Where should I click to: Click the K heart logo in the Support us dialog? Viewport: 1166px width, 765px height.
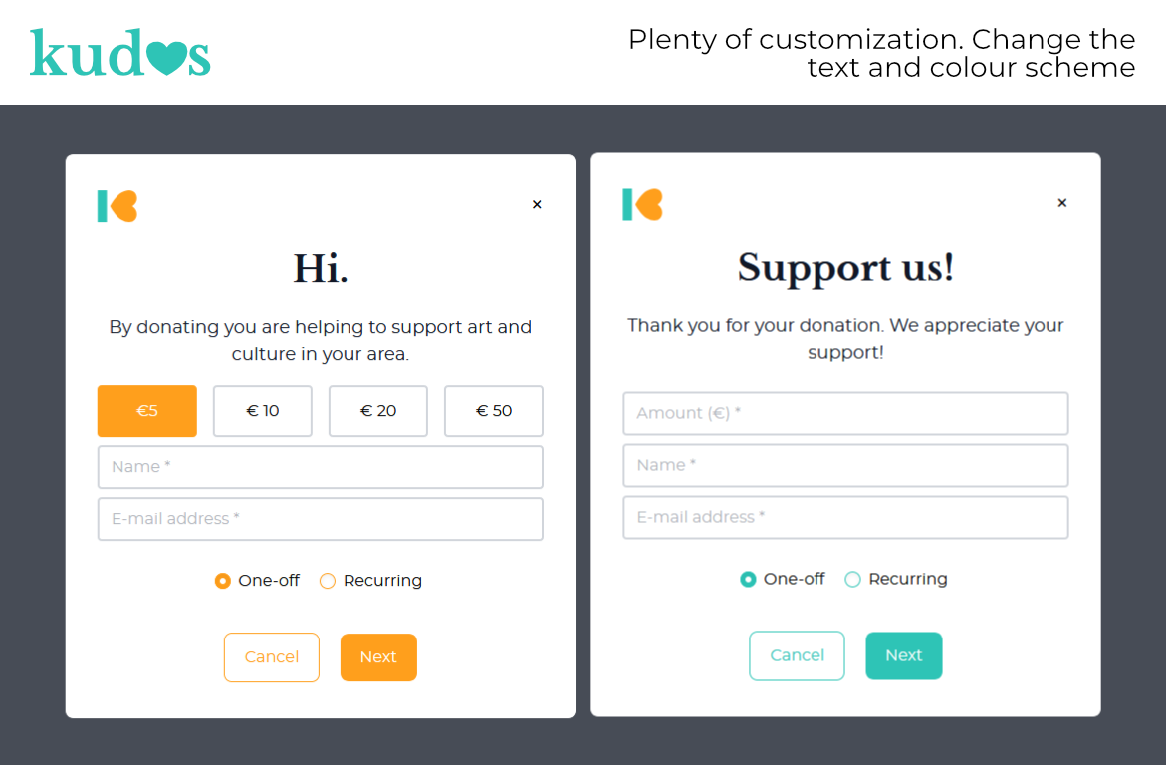pyautogui.click(x=642, y=204)
